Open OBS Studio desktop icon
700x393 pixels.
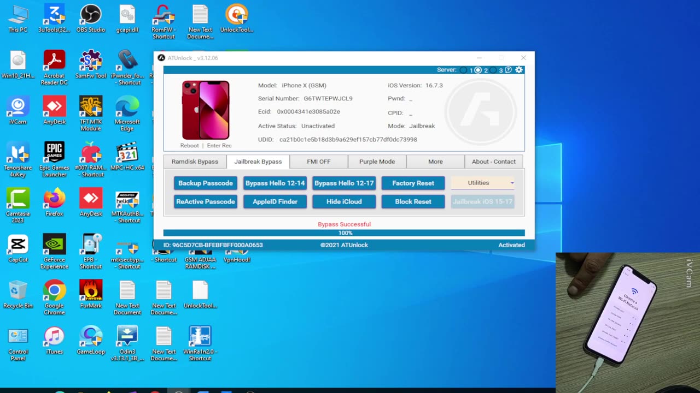click(x=91, y=19)
